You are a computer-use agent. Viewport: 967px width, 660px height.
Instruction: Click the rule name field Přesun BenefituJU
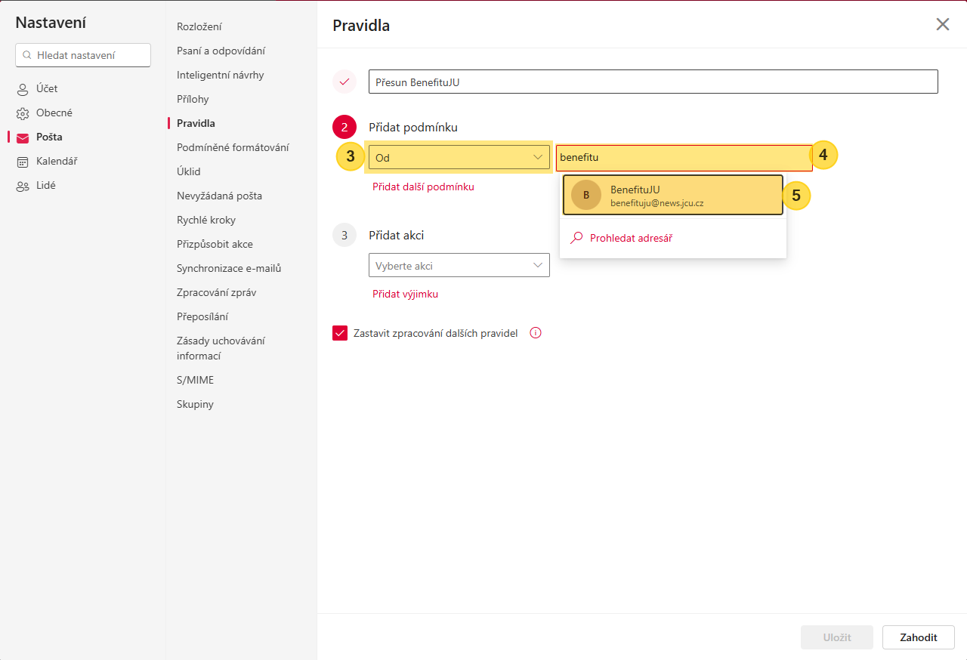(x=653, y=82)
